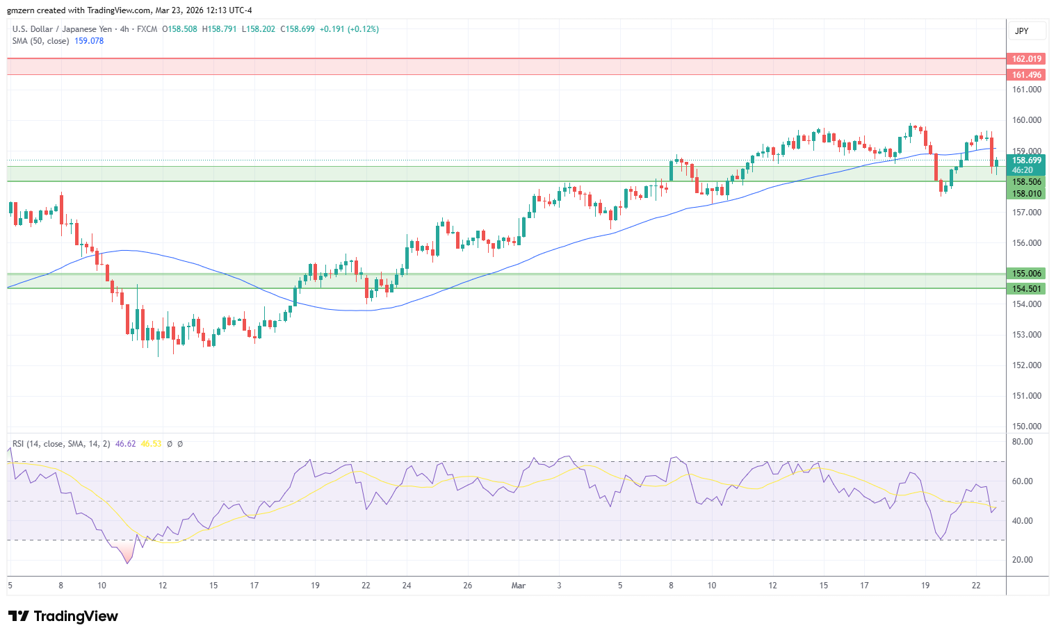This screenshot has height=637, width=1056.
Task: Click the close price C158.699 in header
Action: (x=298, y=29)
